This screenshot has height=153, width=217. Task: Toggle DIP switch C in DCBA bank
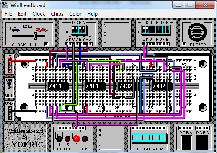pos(77,30)
